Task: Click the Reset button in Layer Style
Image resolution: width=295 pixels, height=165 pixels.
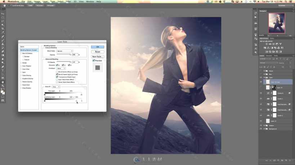Action: coord(98,52)
